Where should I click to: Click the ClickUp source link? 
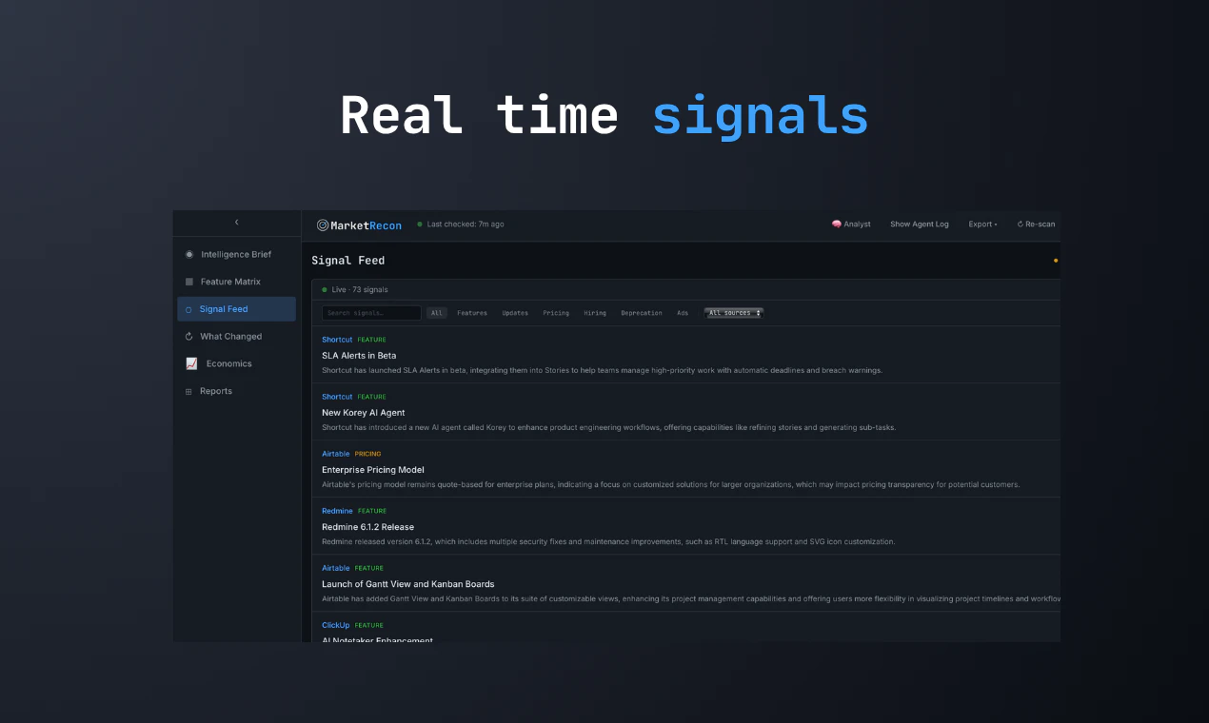(336, 625)
